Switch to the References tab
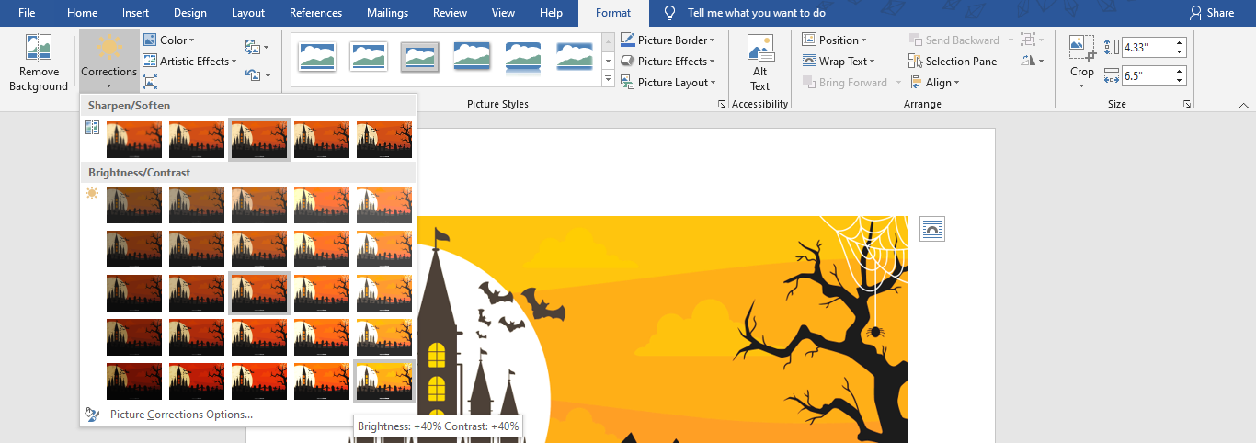Viewport: 1256px width, 443px height. (x=315, y=13)
